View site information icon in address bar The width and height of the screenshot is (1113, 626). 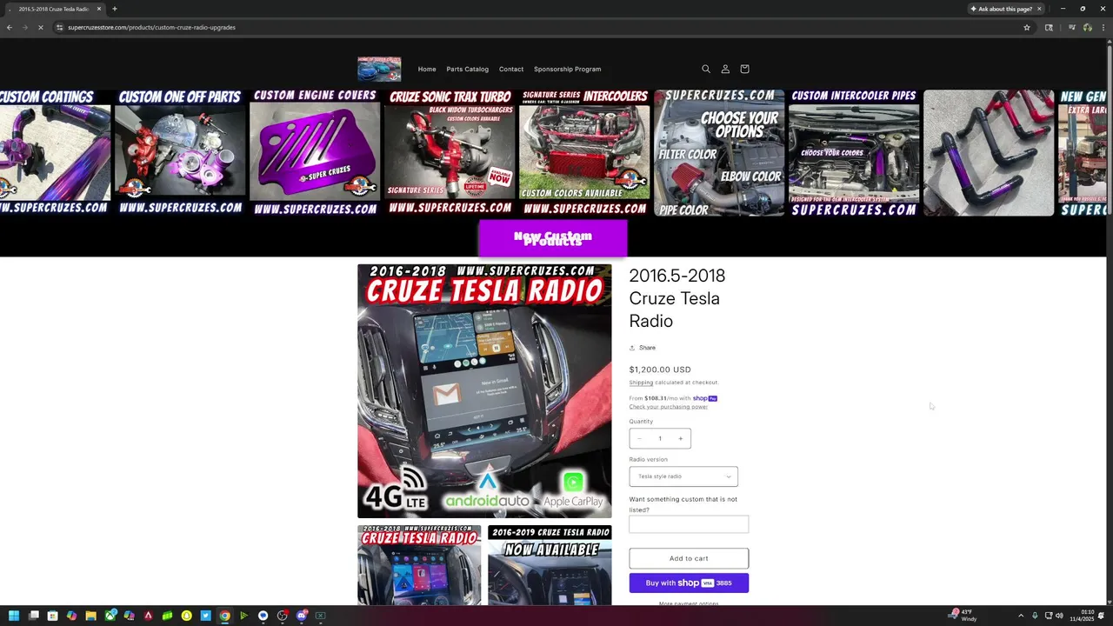(x=59, y=27)
